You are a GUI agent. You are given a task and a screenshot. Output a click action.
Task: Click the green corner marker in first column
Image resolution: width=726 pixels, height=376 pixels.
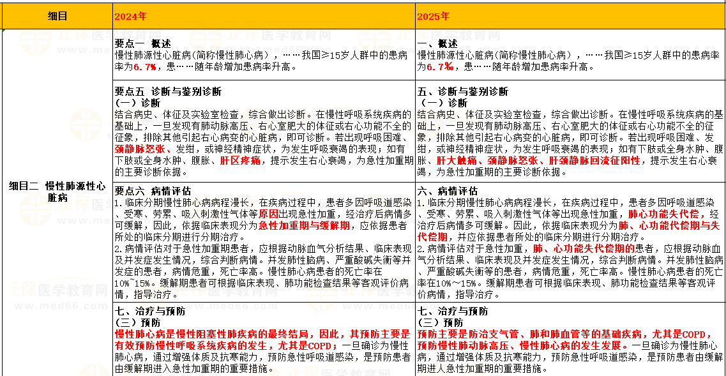[x=3, y=29]
